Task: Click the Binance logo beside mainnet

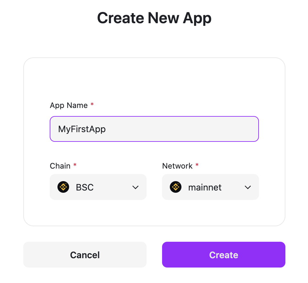Action: pos(176,187)
